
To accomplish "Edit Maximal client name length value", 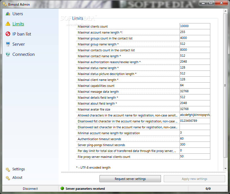I will tap(195, 80).
